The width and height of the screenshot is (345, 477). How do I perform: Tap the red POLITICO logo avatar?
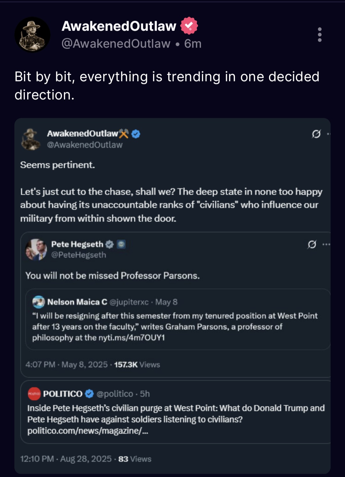(34, 394)
